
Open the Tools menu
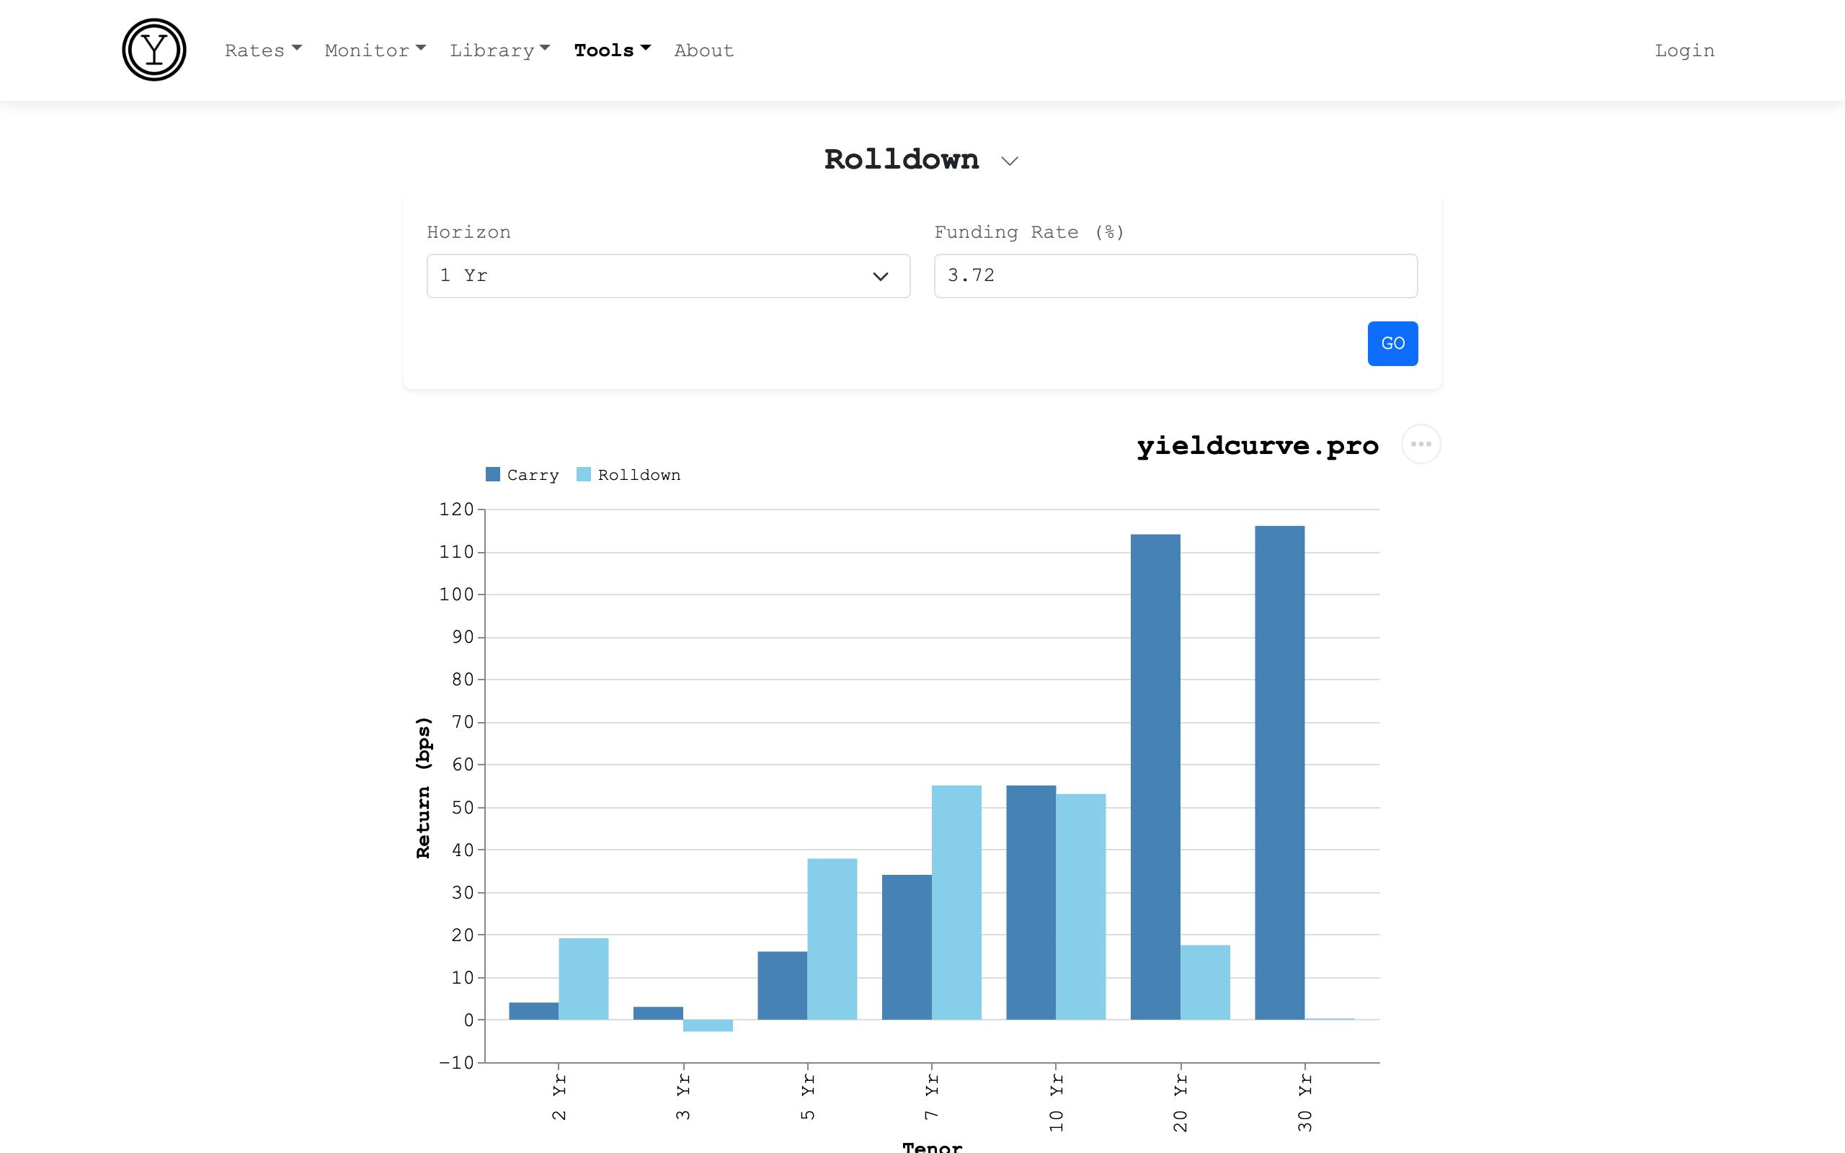pyautogui.click(x=611, y=50)
